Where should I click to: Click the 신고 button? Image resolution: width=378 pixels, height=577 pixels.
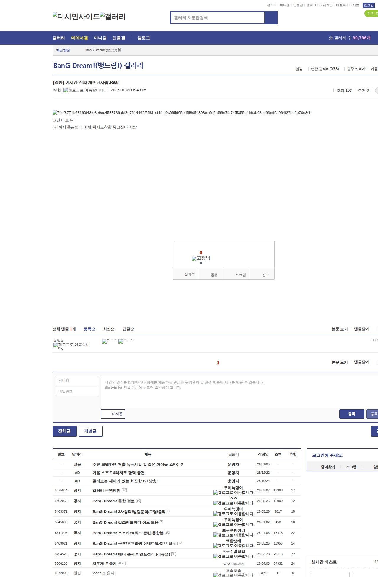[x=262, y=274]
